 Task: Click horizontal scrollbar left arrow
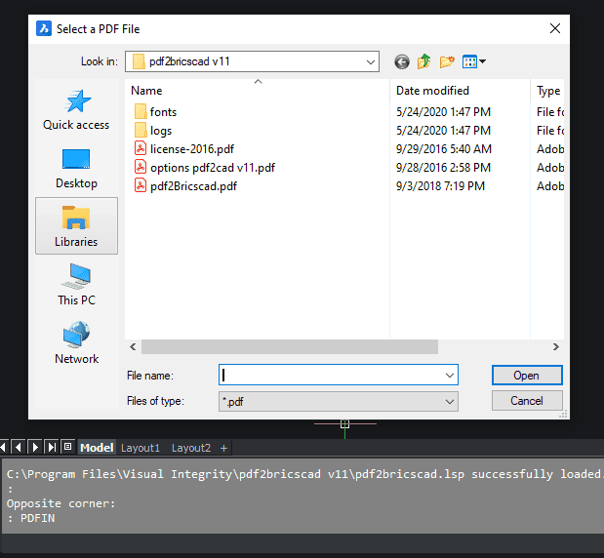coord(133,347)
